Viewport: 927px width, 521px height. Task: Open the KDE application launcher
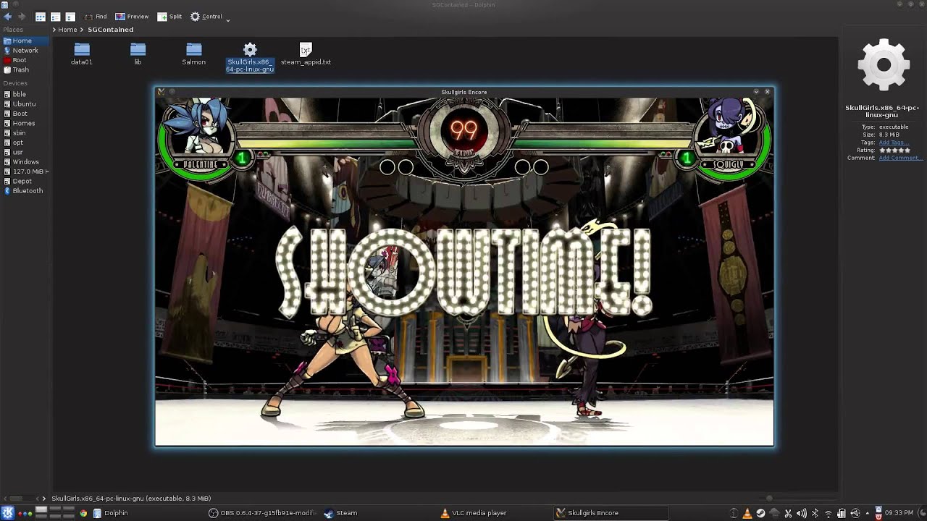pyautogui.click(x=7, y=513)
